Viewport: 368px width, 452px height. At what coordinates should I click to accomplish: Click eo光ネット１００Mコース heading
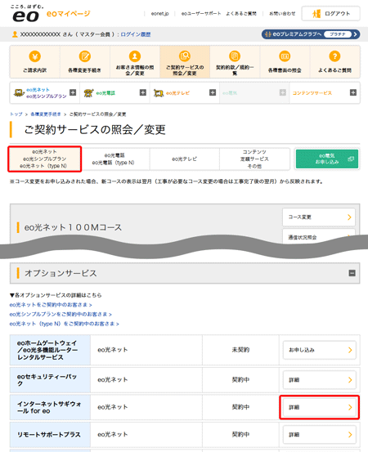point(73,227)
